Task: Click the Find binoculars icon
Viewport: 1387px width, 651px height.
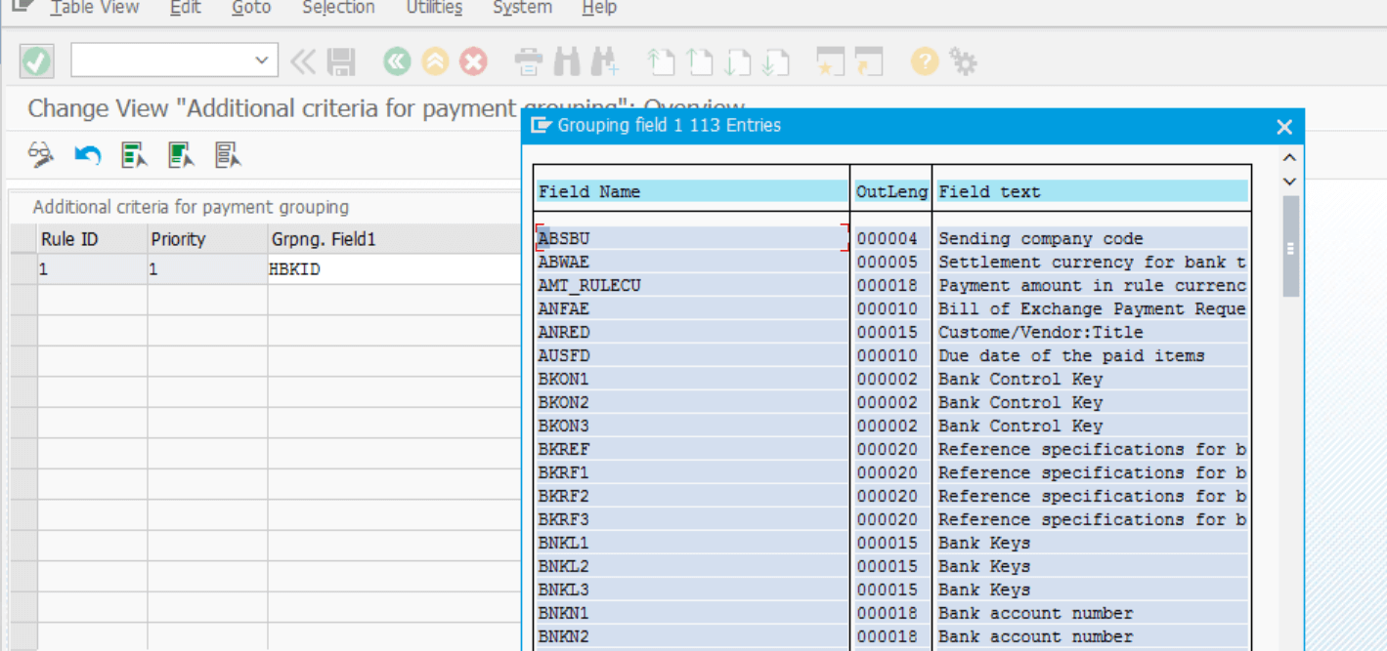Action: (567, 62)
